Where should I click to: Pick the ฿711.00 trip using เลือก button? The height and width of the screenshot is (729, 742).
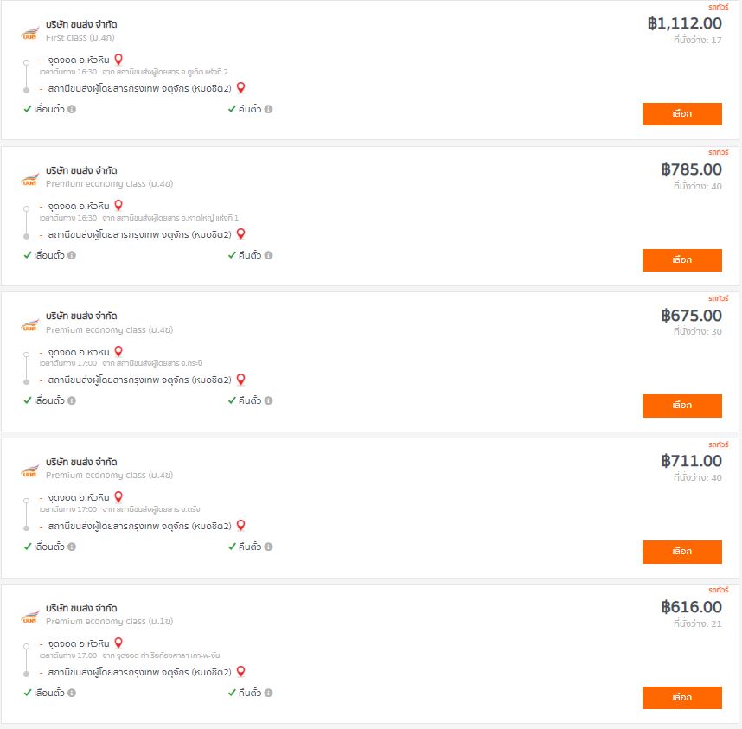(x=682, y=552)
